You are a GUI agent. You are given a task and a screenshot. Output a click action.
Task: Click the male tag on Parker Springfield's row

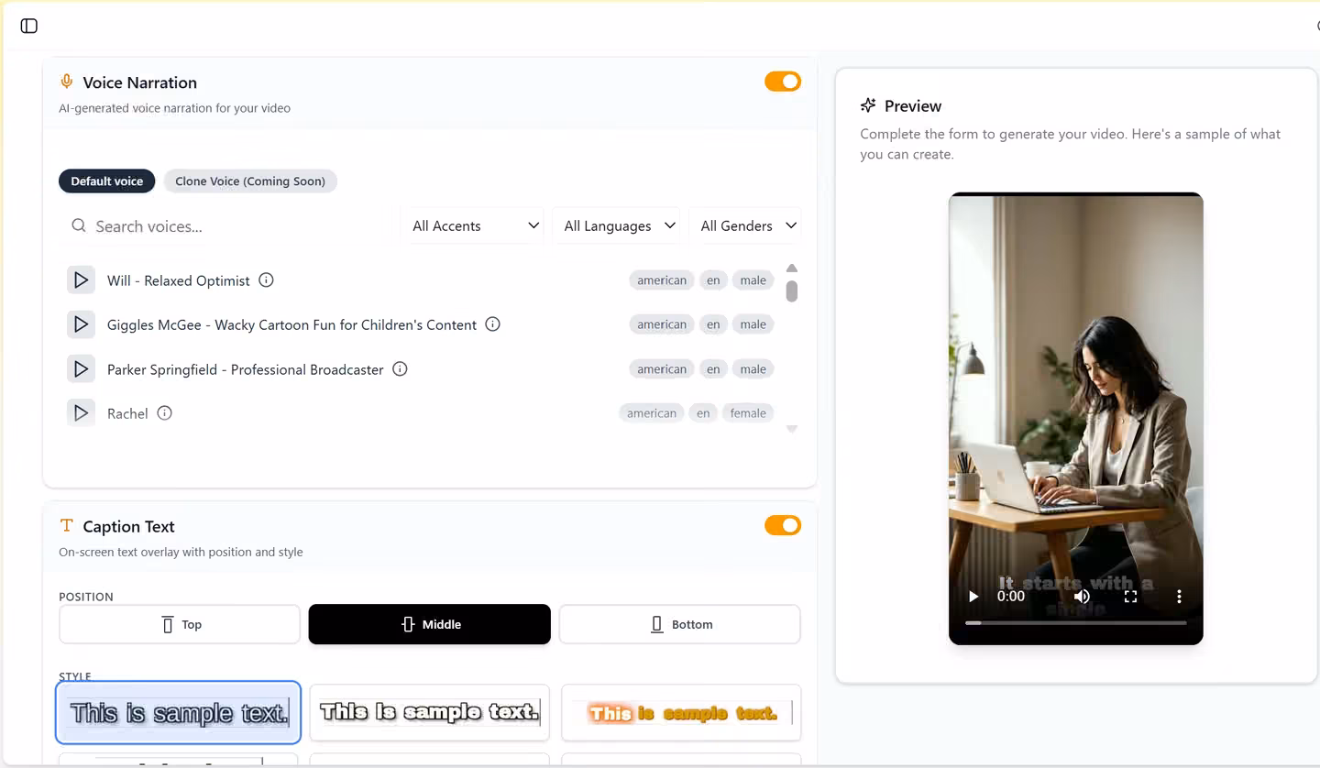pyautogui.click(x=753, y=369)
